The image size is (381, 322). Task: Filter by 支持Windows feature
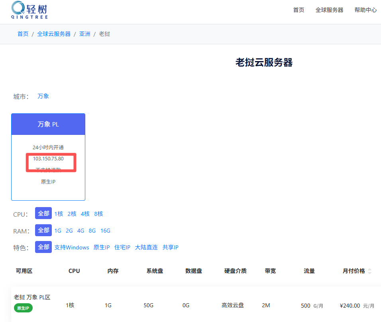click(72, 247)
